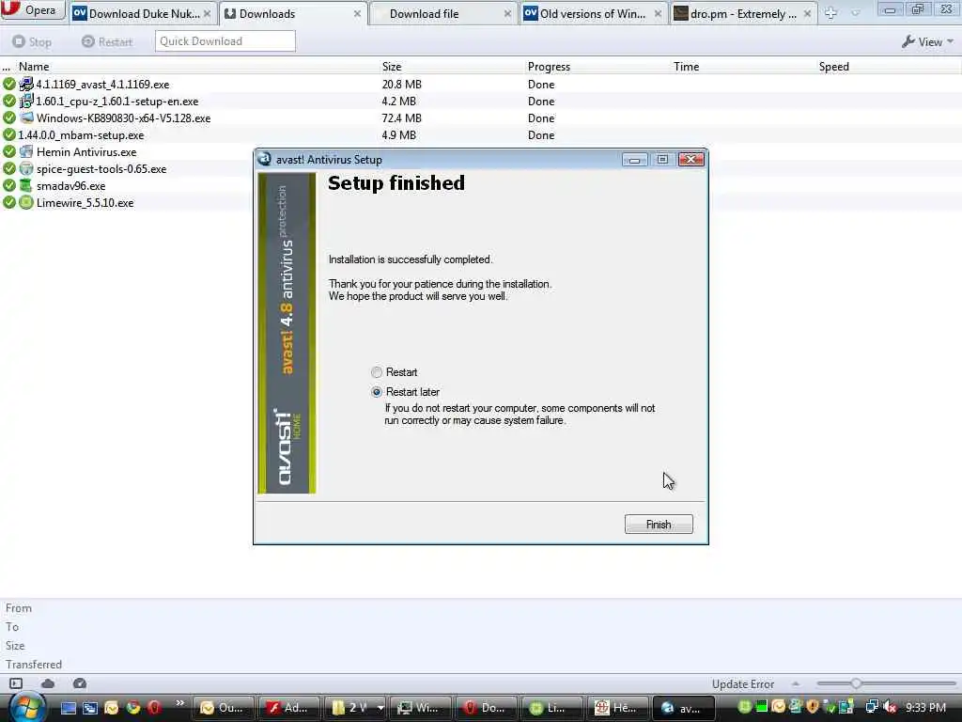Click the smadav96 green file icon

(25, 185)
